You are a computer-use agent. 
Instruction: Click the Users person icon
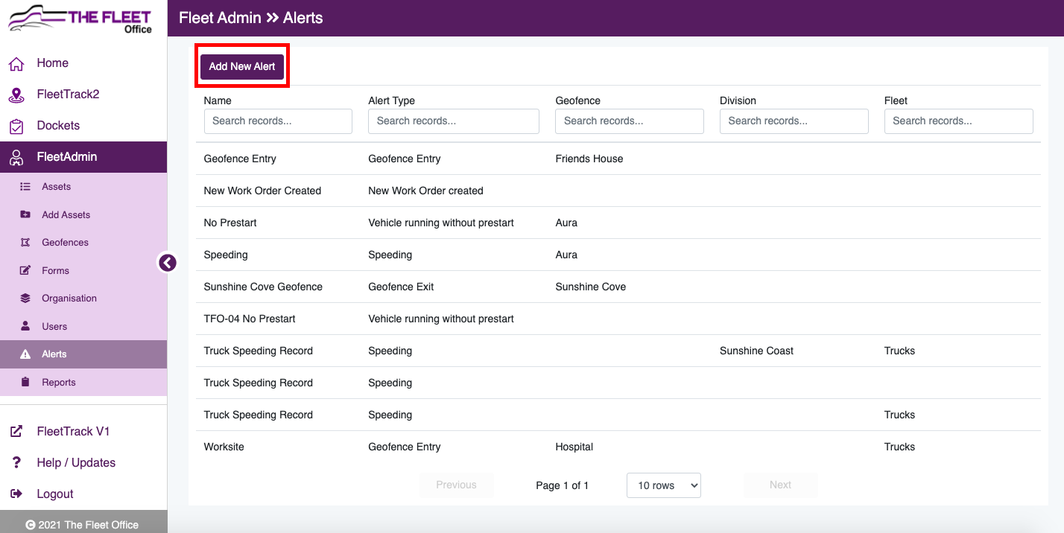point(25,326)
